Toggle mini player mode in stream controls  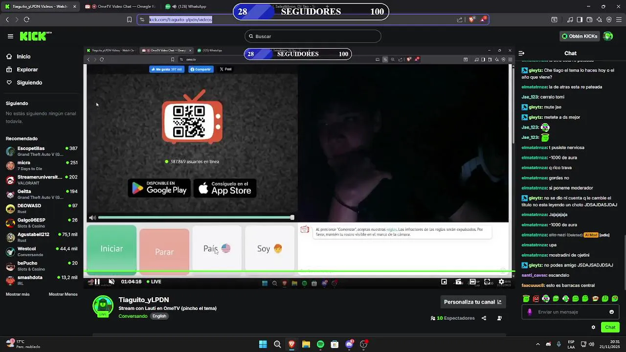(444, 282)
